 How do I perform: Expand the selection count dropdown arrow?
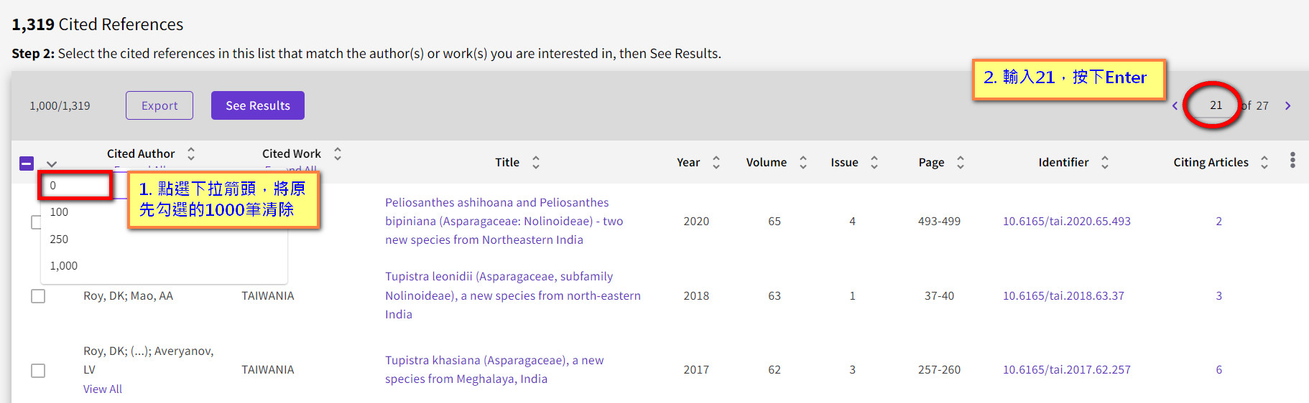52,164
